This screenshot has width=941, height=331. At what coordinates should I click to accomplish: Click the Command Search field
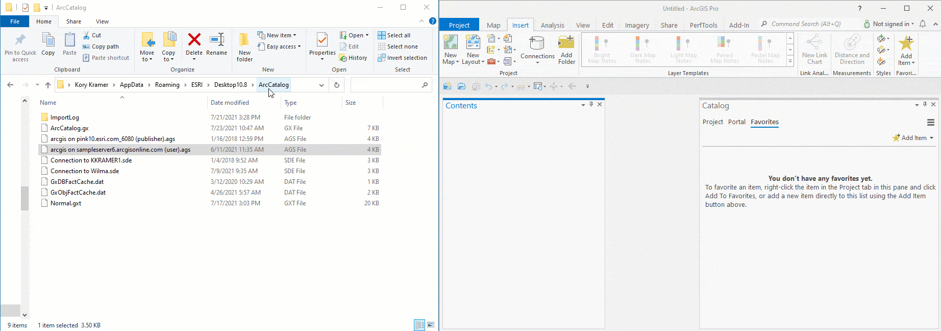click(x=809, y=24)
